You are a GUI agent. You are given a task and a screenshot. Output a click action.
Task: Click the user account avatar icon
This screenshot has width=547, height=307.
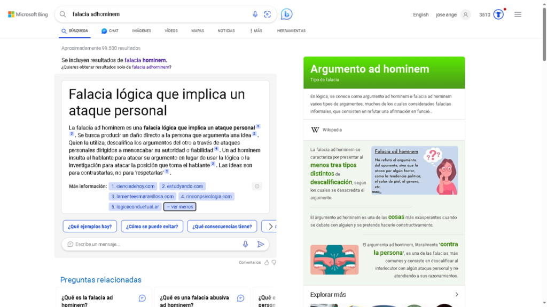[x=466, y=14]
